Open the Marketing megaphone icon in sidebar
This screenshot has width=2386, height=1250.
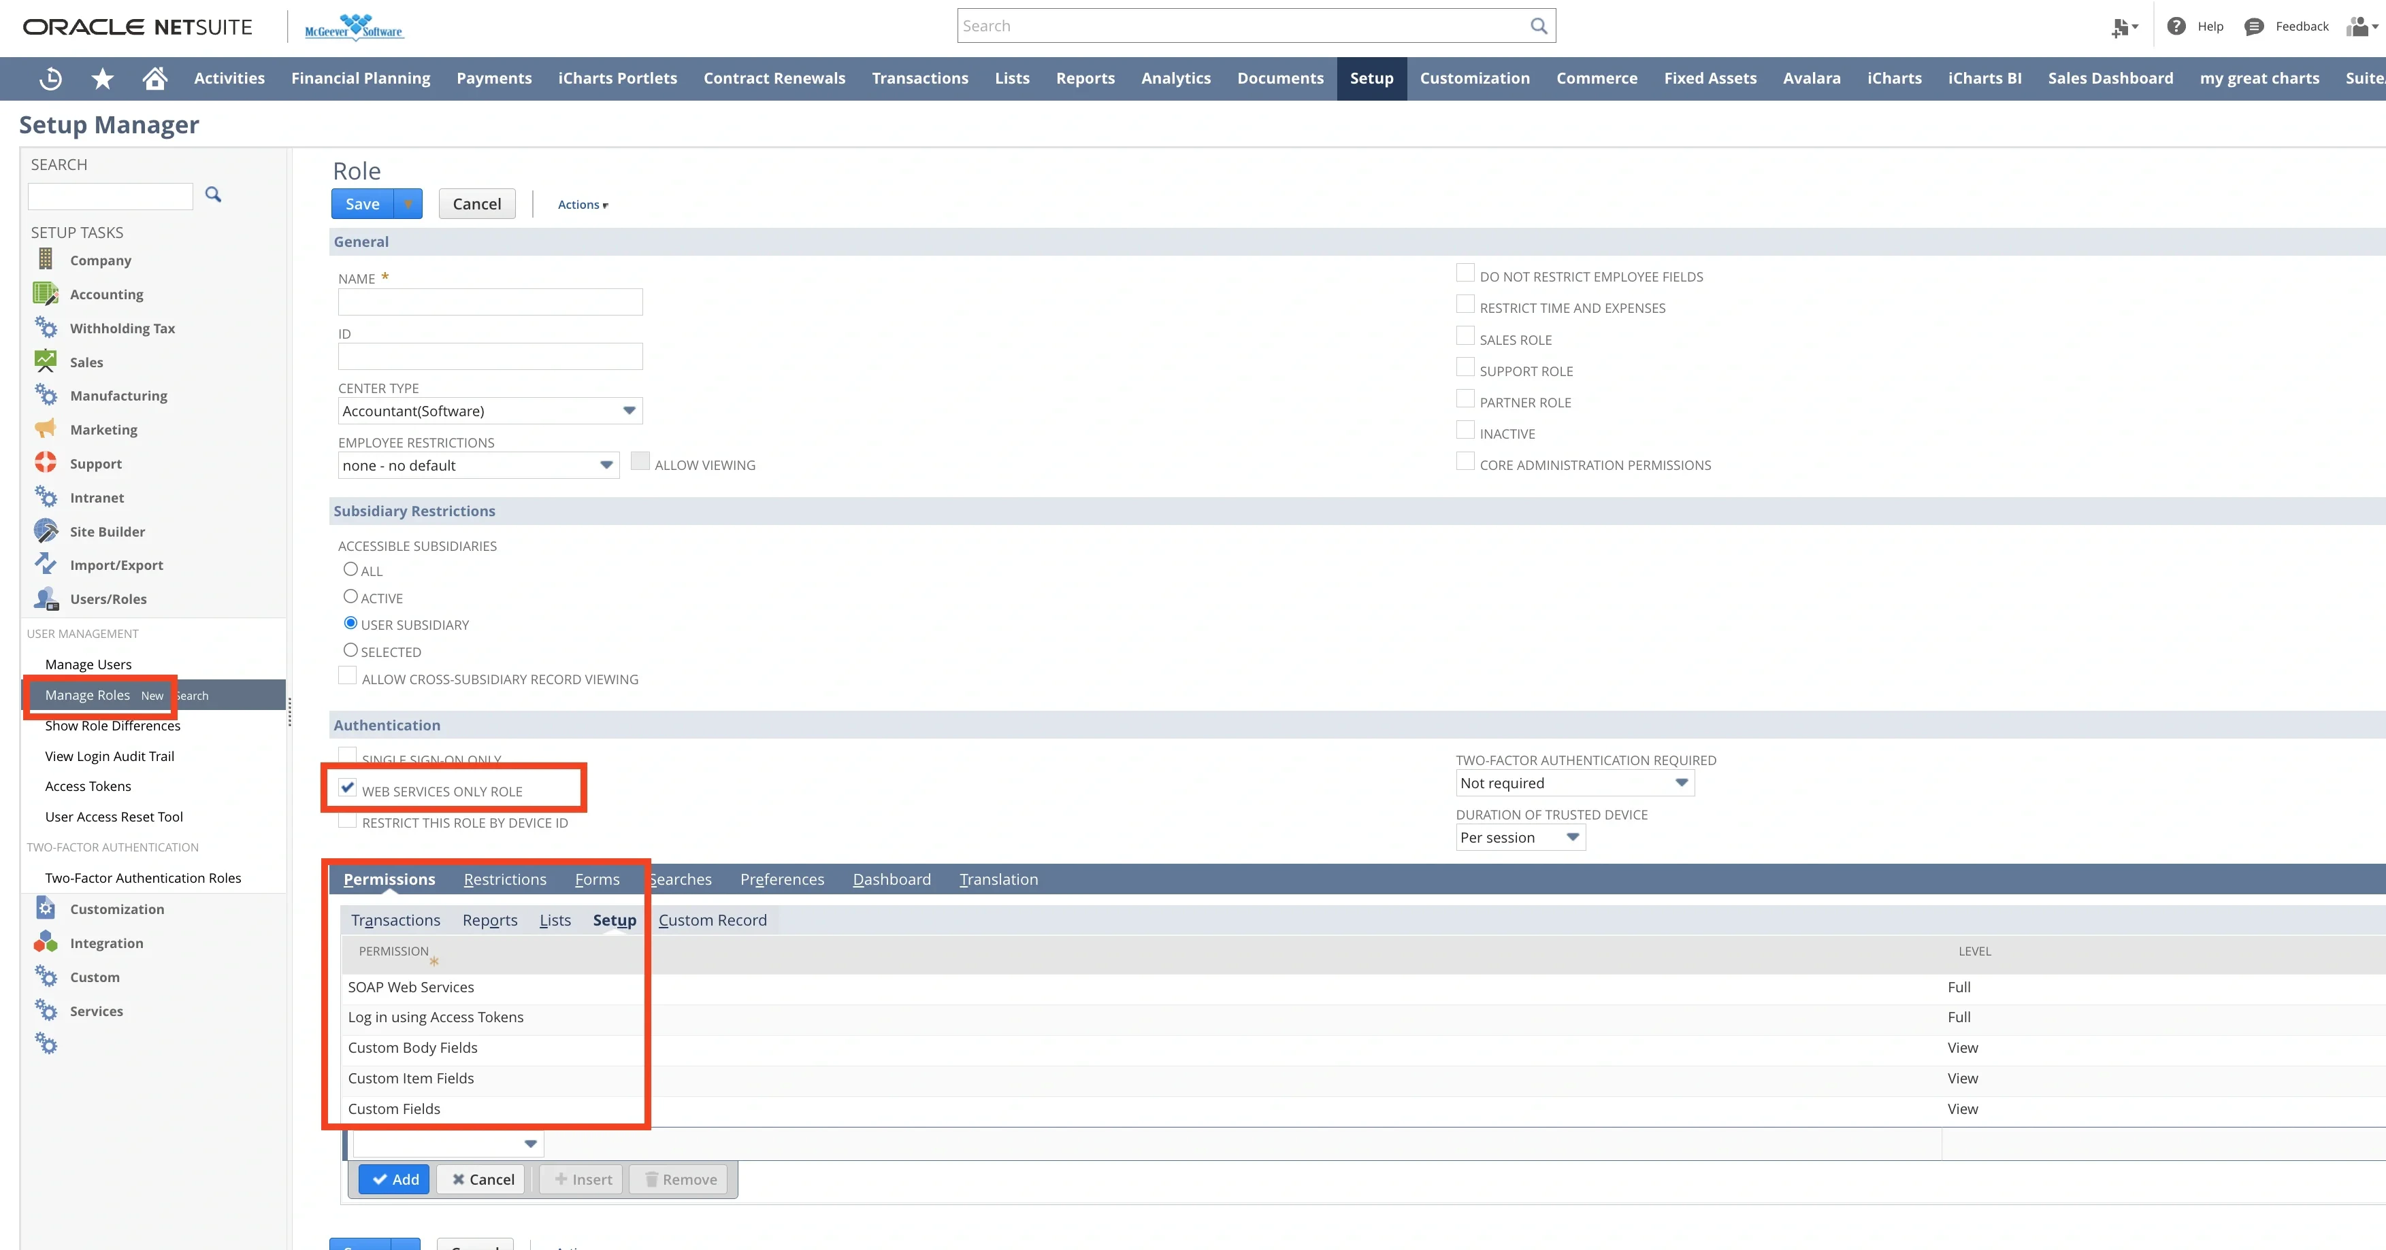(x=46, y=428)
